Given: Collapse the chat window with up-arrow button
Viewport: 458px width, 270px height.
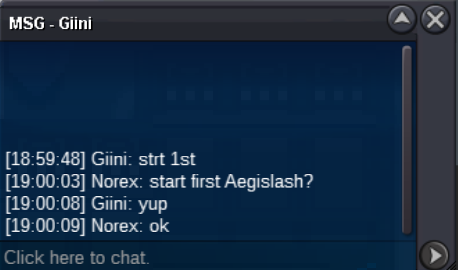Looking at the screenshot, I should tap(402, 19).
